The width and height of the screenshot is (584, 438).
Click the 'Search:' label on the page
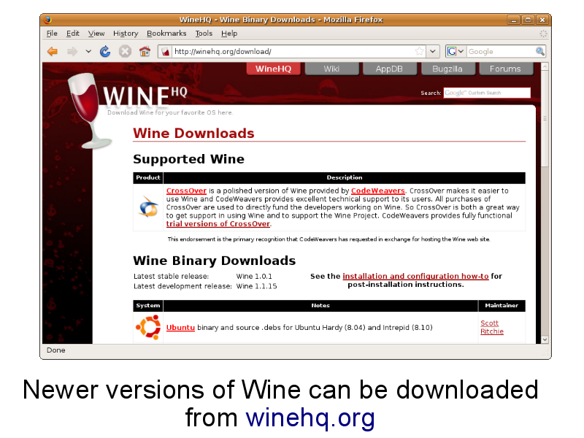tap(431, 93)
